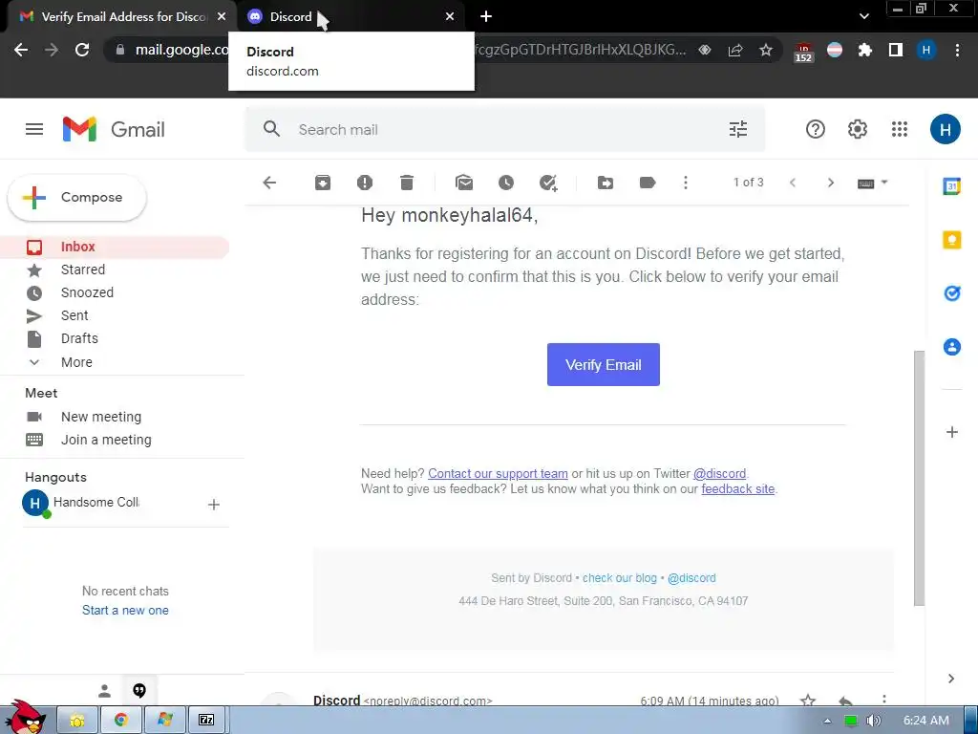Open Gmail settings gear
This screenshot has width=978, height=734.
[x=858, y=129]
